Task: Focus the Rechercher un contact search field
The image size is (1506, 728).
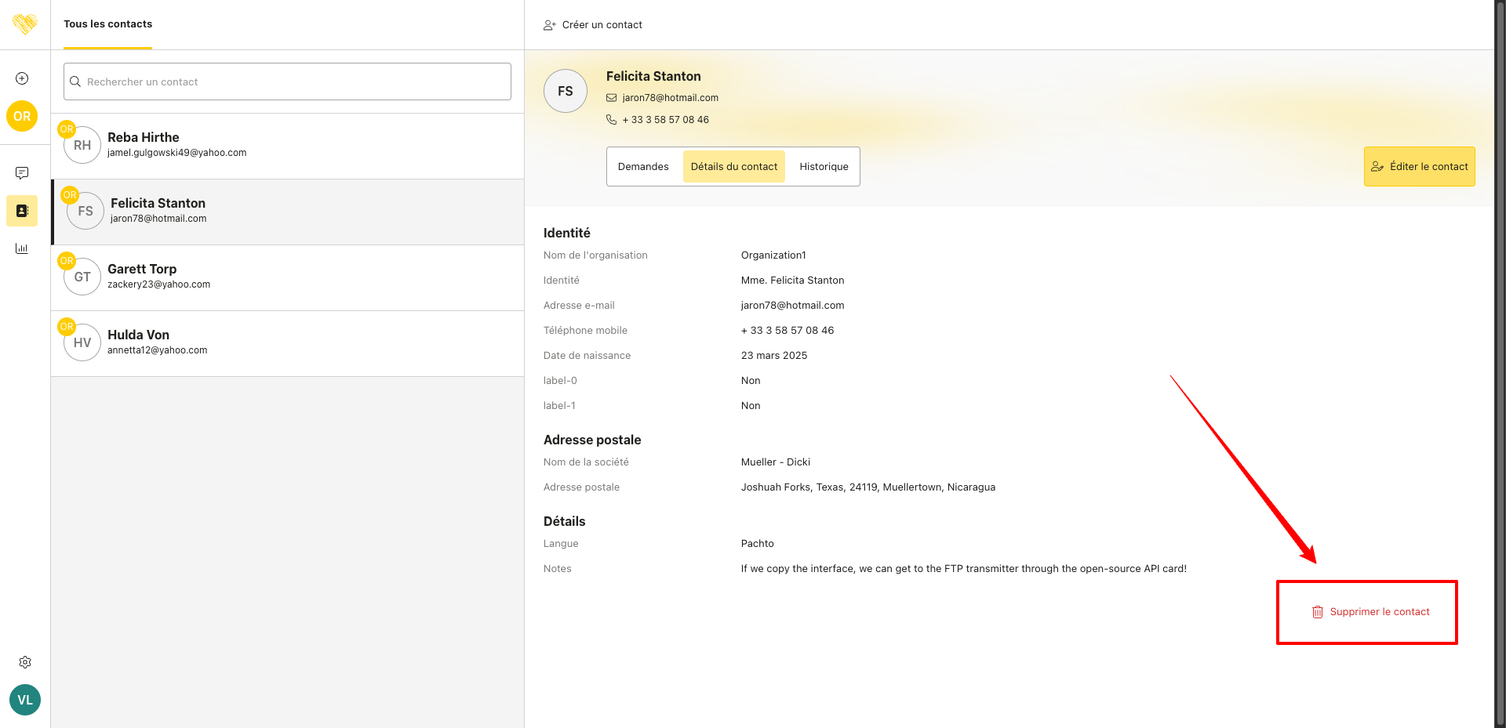Action: point(287,81)
